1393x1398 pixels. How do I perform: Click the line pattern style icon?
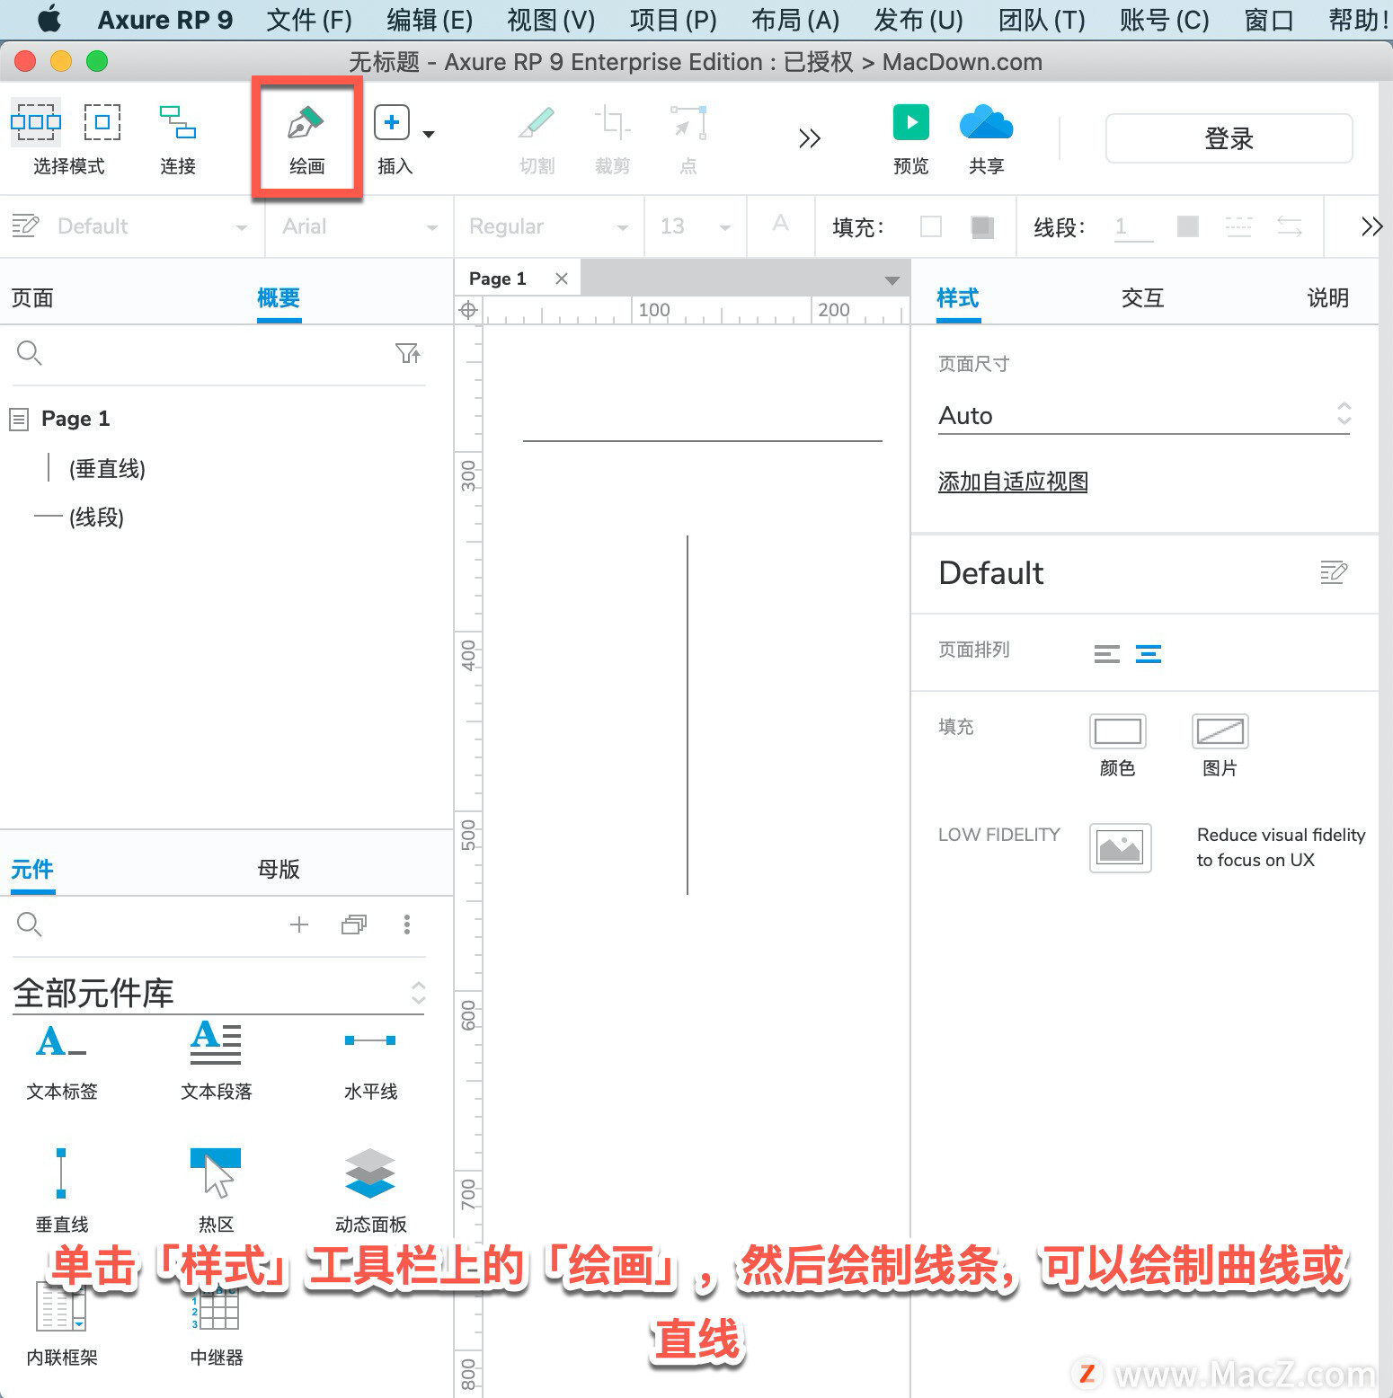1238,226
